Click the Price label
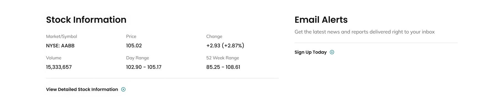Image resolution: width=504 pixels, height=107 pixels. click(131, 36)
